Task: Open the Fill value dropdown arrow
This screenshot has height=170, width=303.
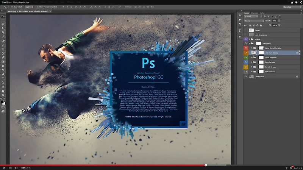Action: (x=279, y=25)
